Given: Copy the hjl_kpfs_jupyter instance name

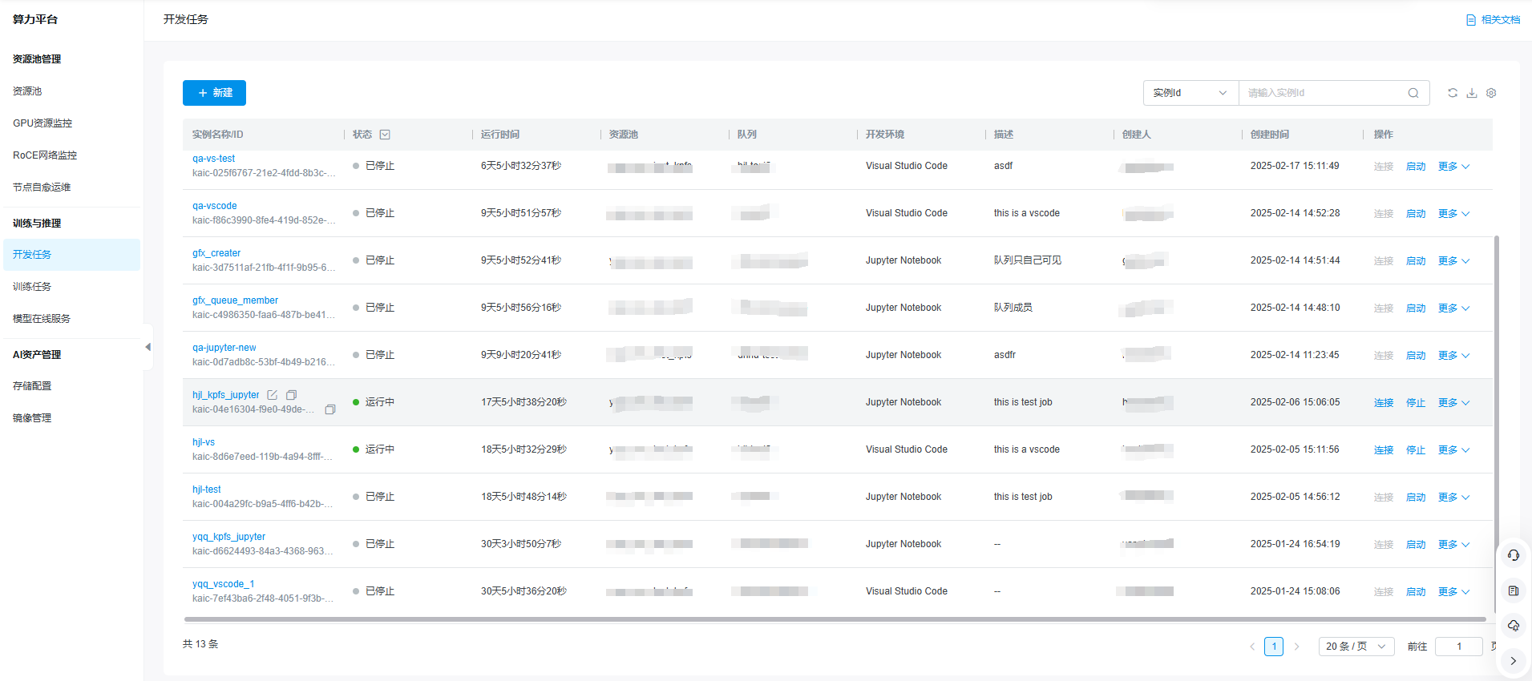Looking at the screenshot, I should (292, 395).
